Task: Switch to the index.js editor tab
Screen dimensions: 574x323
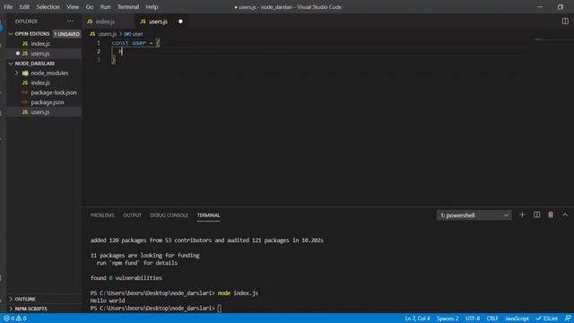Action: coord(109,22)
